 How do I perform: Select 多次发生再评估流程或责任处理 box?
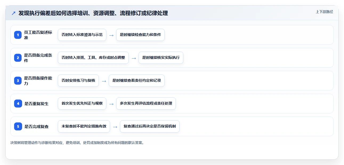146,104
